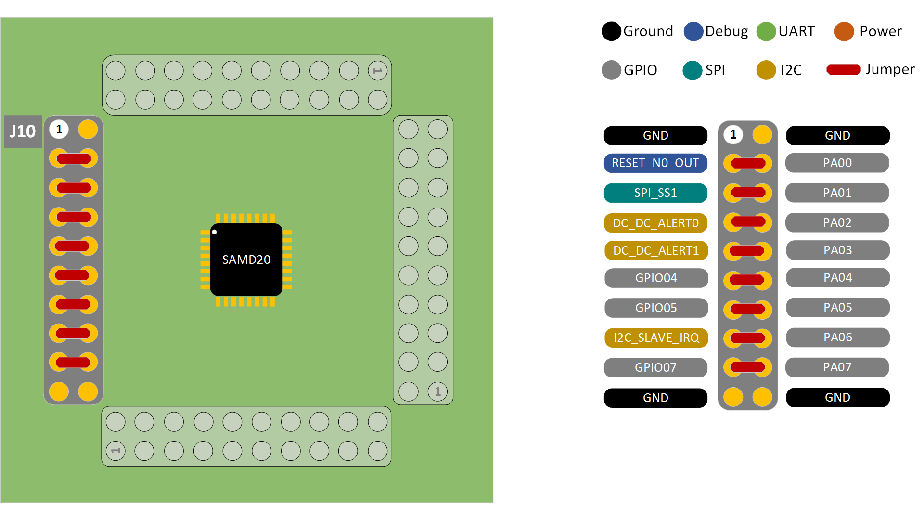Click the J10 header label tag

click(x=23, y=130)
